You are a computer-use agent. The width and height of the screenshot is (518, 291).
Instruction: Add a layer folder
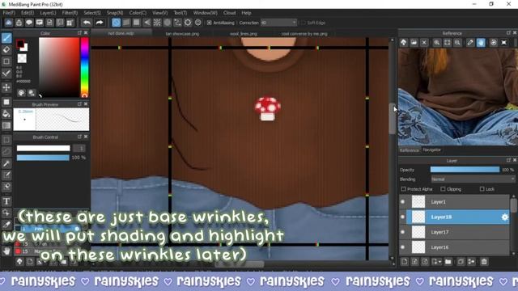tap(448, 262)
